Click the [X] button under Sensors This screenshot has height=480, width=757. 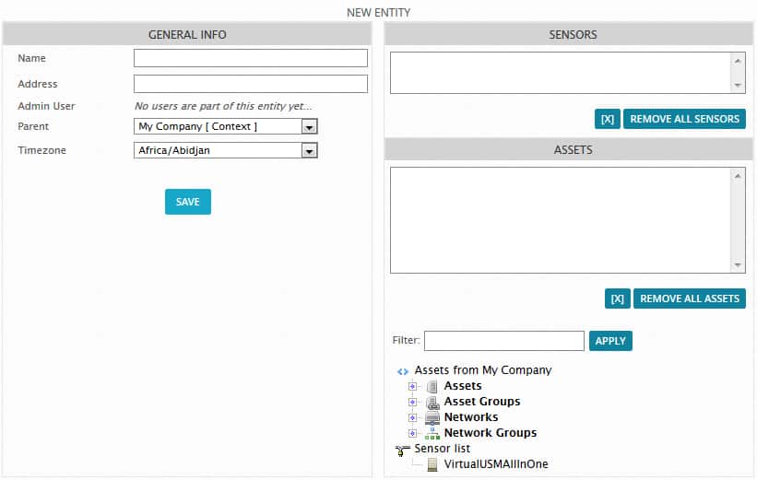pyautogui.click(x=608, y=119)
